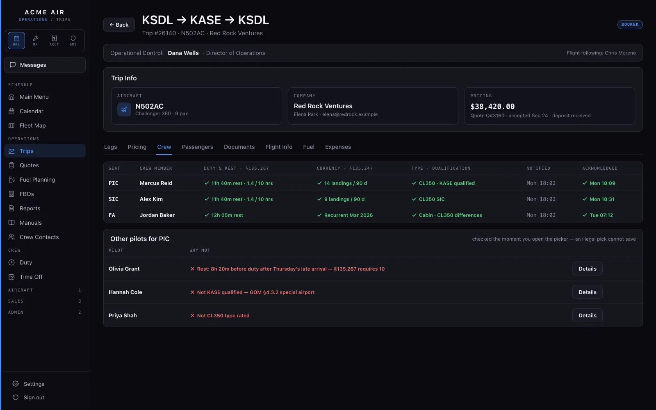The height and width of the screenshot is (410, 656).
Task: Switch to the Fuel tab
Action: pos(309,147)
